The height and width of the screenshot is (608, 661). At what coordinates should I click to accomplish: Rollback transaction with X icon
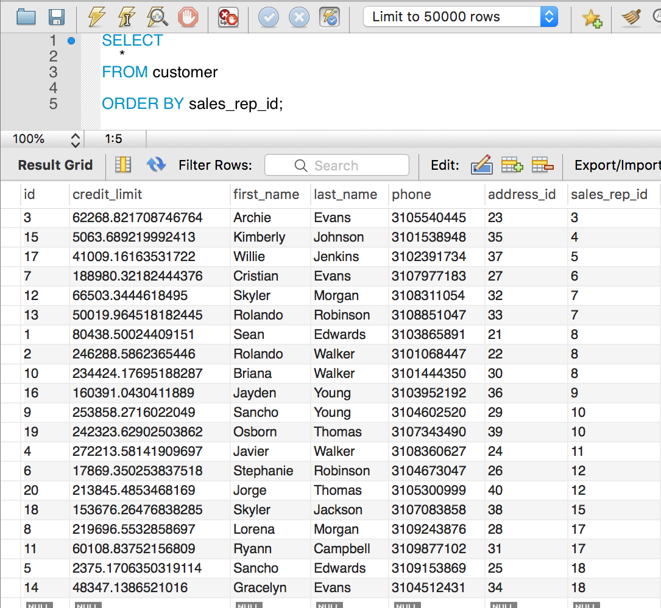[x=299, y=17]
